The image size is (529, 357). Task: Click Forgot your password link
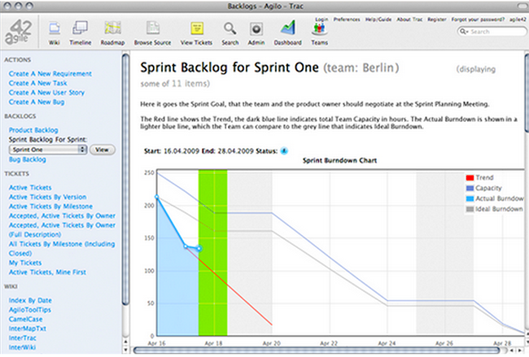coord(478,20)
